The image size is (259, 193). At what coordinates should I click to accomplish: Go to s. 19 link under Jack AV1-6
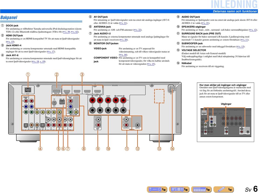(42, 62)
